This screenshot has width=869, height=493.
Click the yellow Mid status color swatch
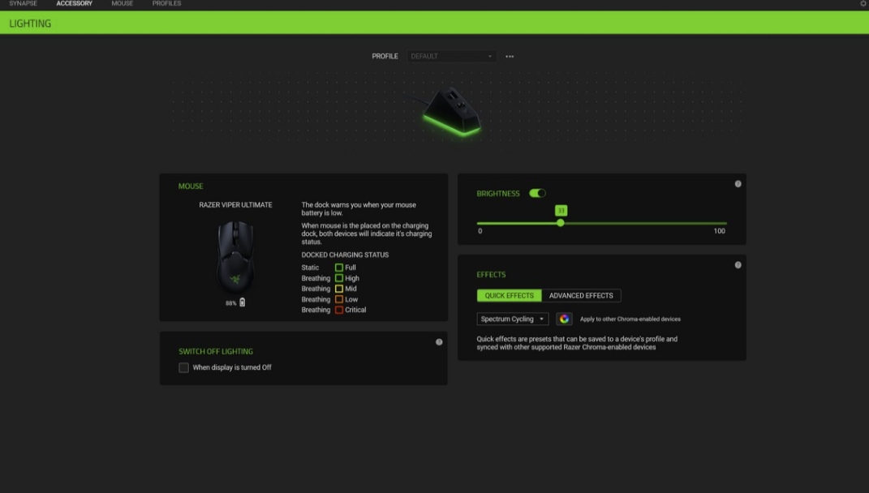(338, 289)
